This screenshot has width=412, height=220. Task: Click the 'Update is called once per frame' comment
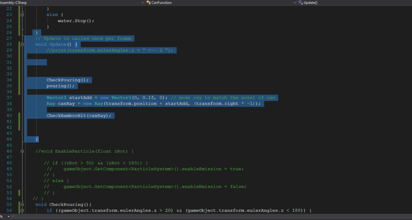pyautogui.click(x=83, y=38)
